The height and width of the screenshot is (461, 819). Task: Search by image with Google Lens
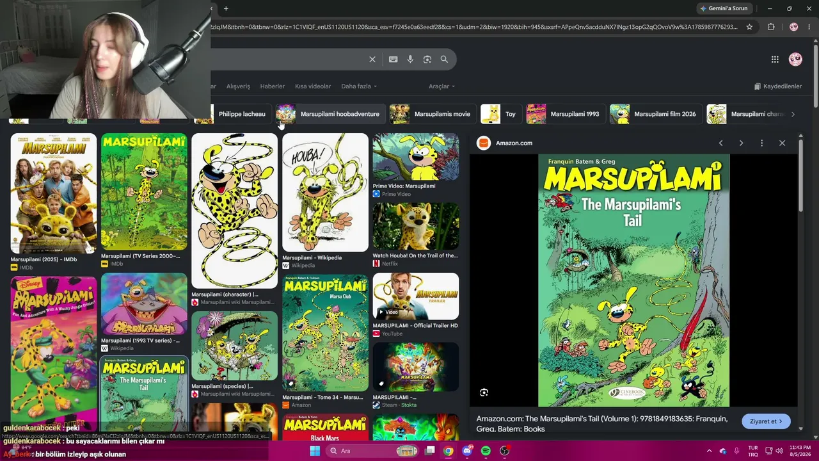tap(427, 59)
